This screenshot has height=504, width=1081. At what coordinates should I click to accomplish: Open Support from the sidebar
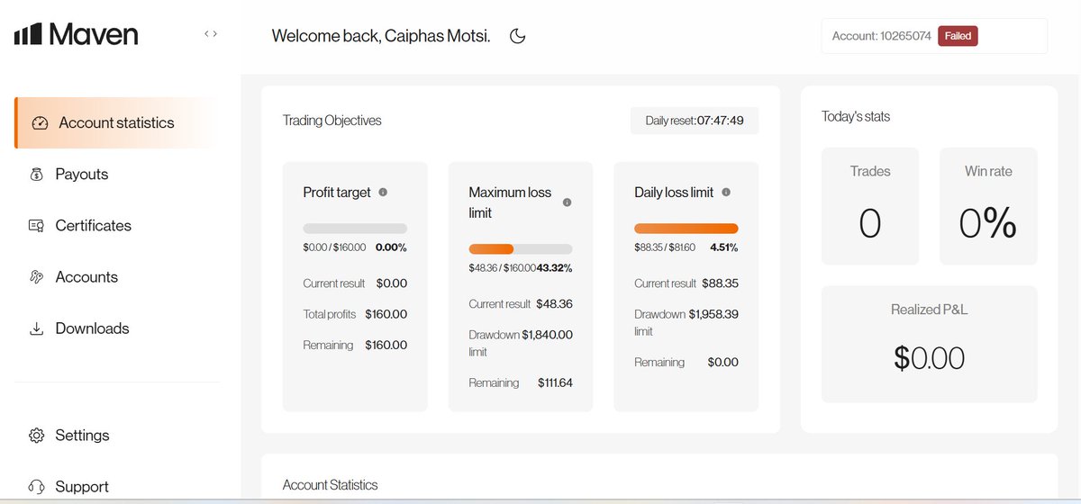point(82,486)
